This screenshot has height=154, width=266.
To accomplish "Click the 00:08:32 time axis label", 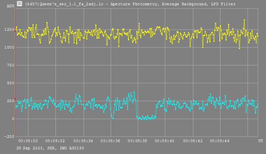I will (55, 141).
